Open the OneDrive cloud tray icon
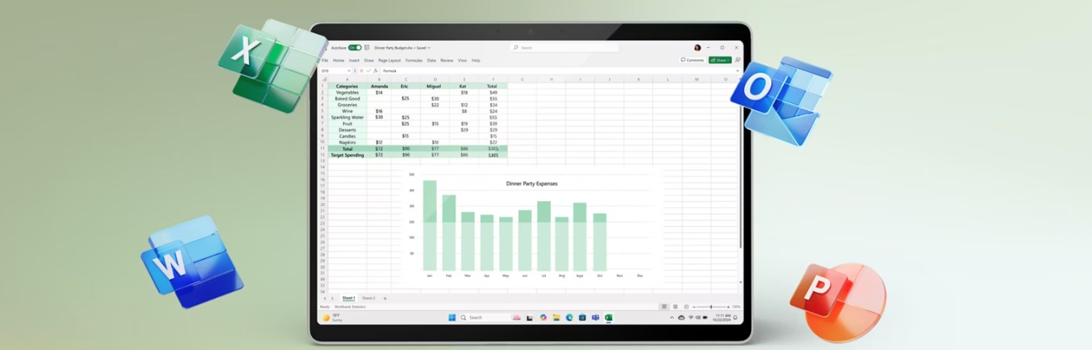 coord(682,317)
